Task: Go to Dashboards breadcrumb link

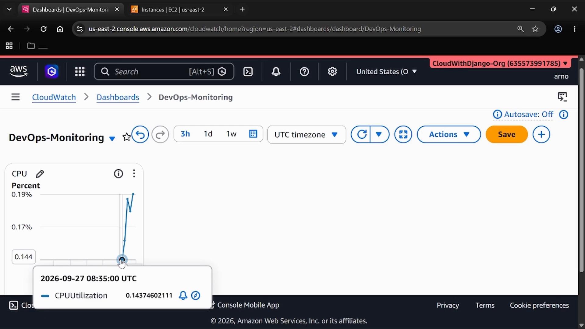Action: (x=118, y=97)
